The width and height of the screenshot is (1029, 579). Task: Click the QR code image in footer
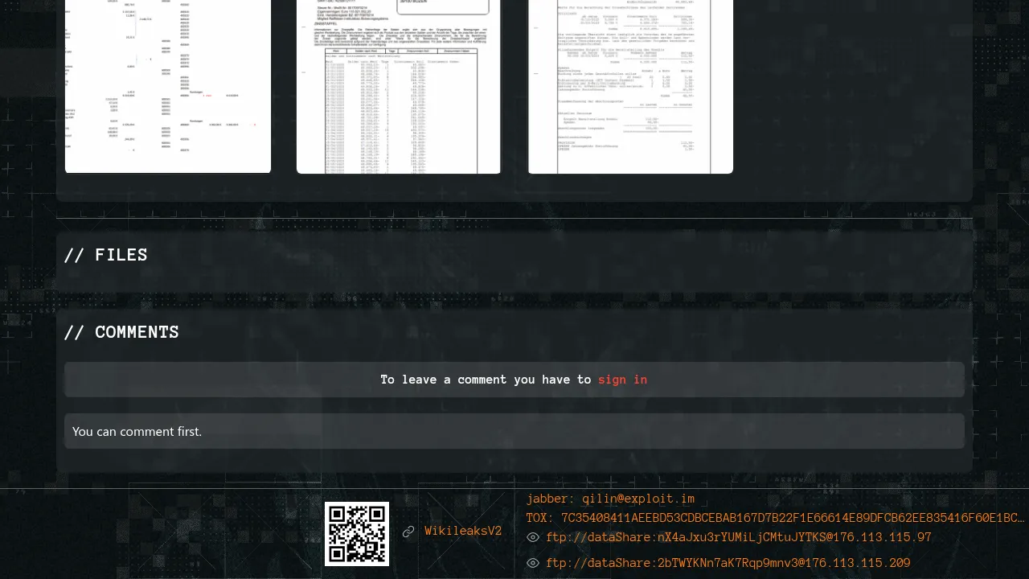click(356, 533)
